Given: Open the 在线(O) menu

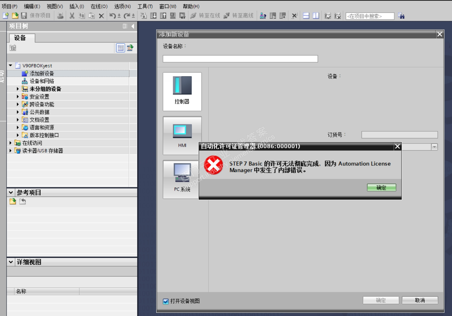Looking at the screenshot, I should (99, 6).
